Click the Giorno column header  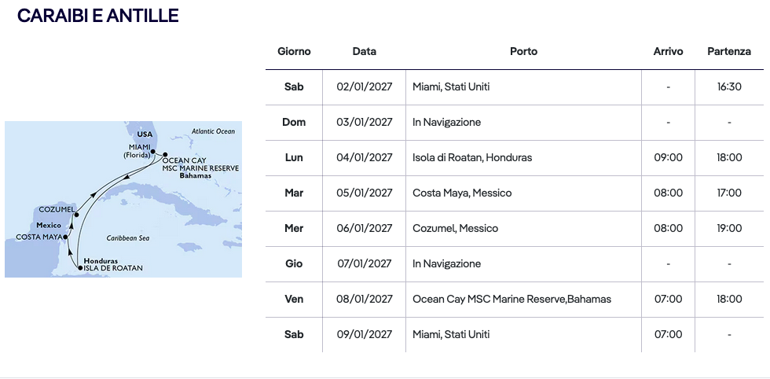click(294, 51)
